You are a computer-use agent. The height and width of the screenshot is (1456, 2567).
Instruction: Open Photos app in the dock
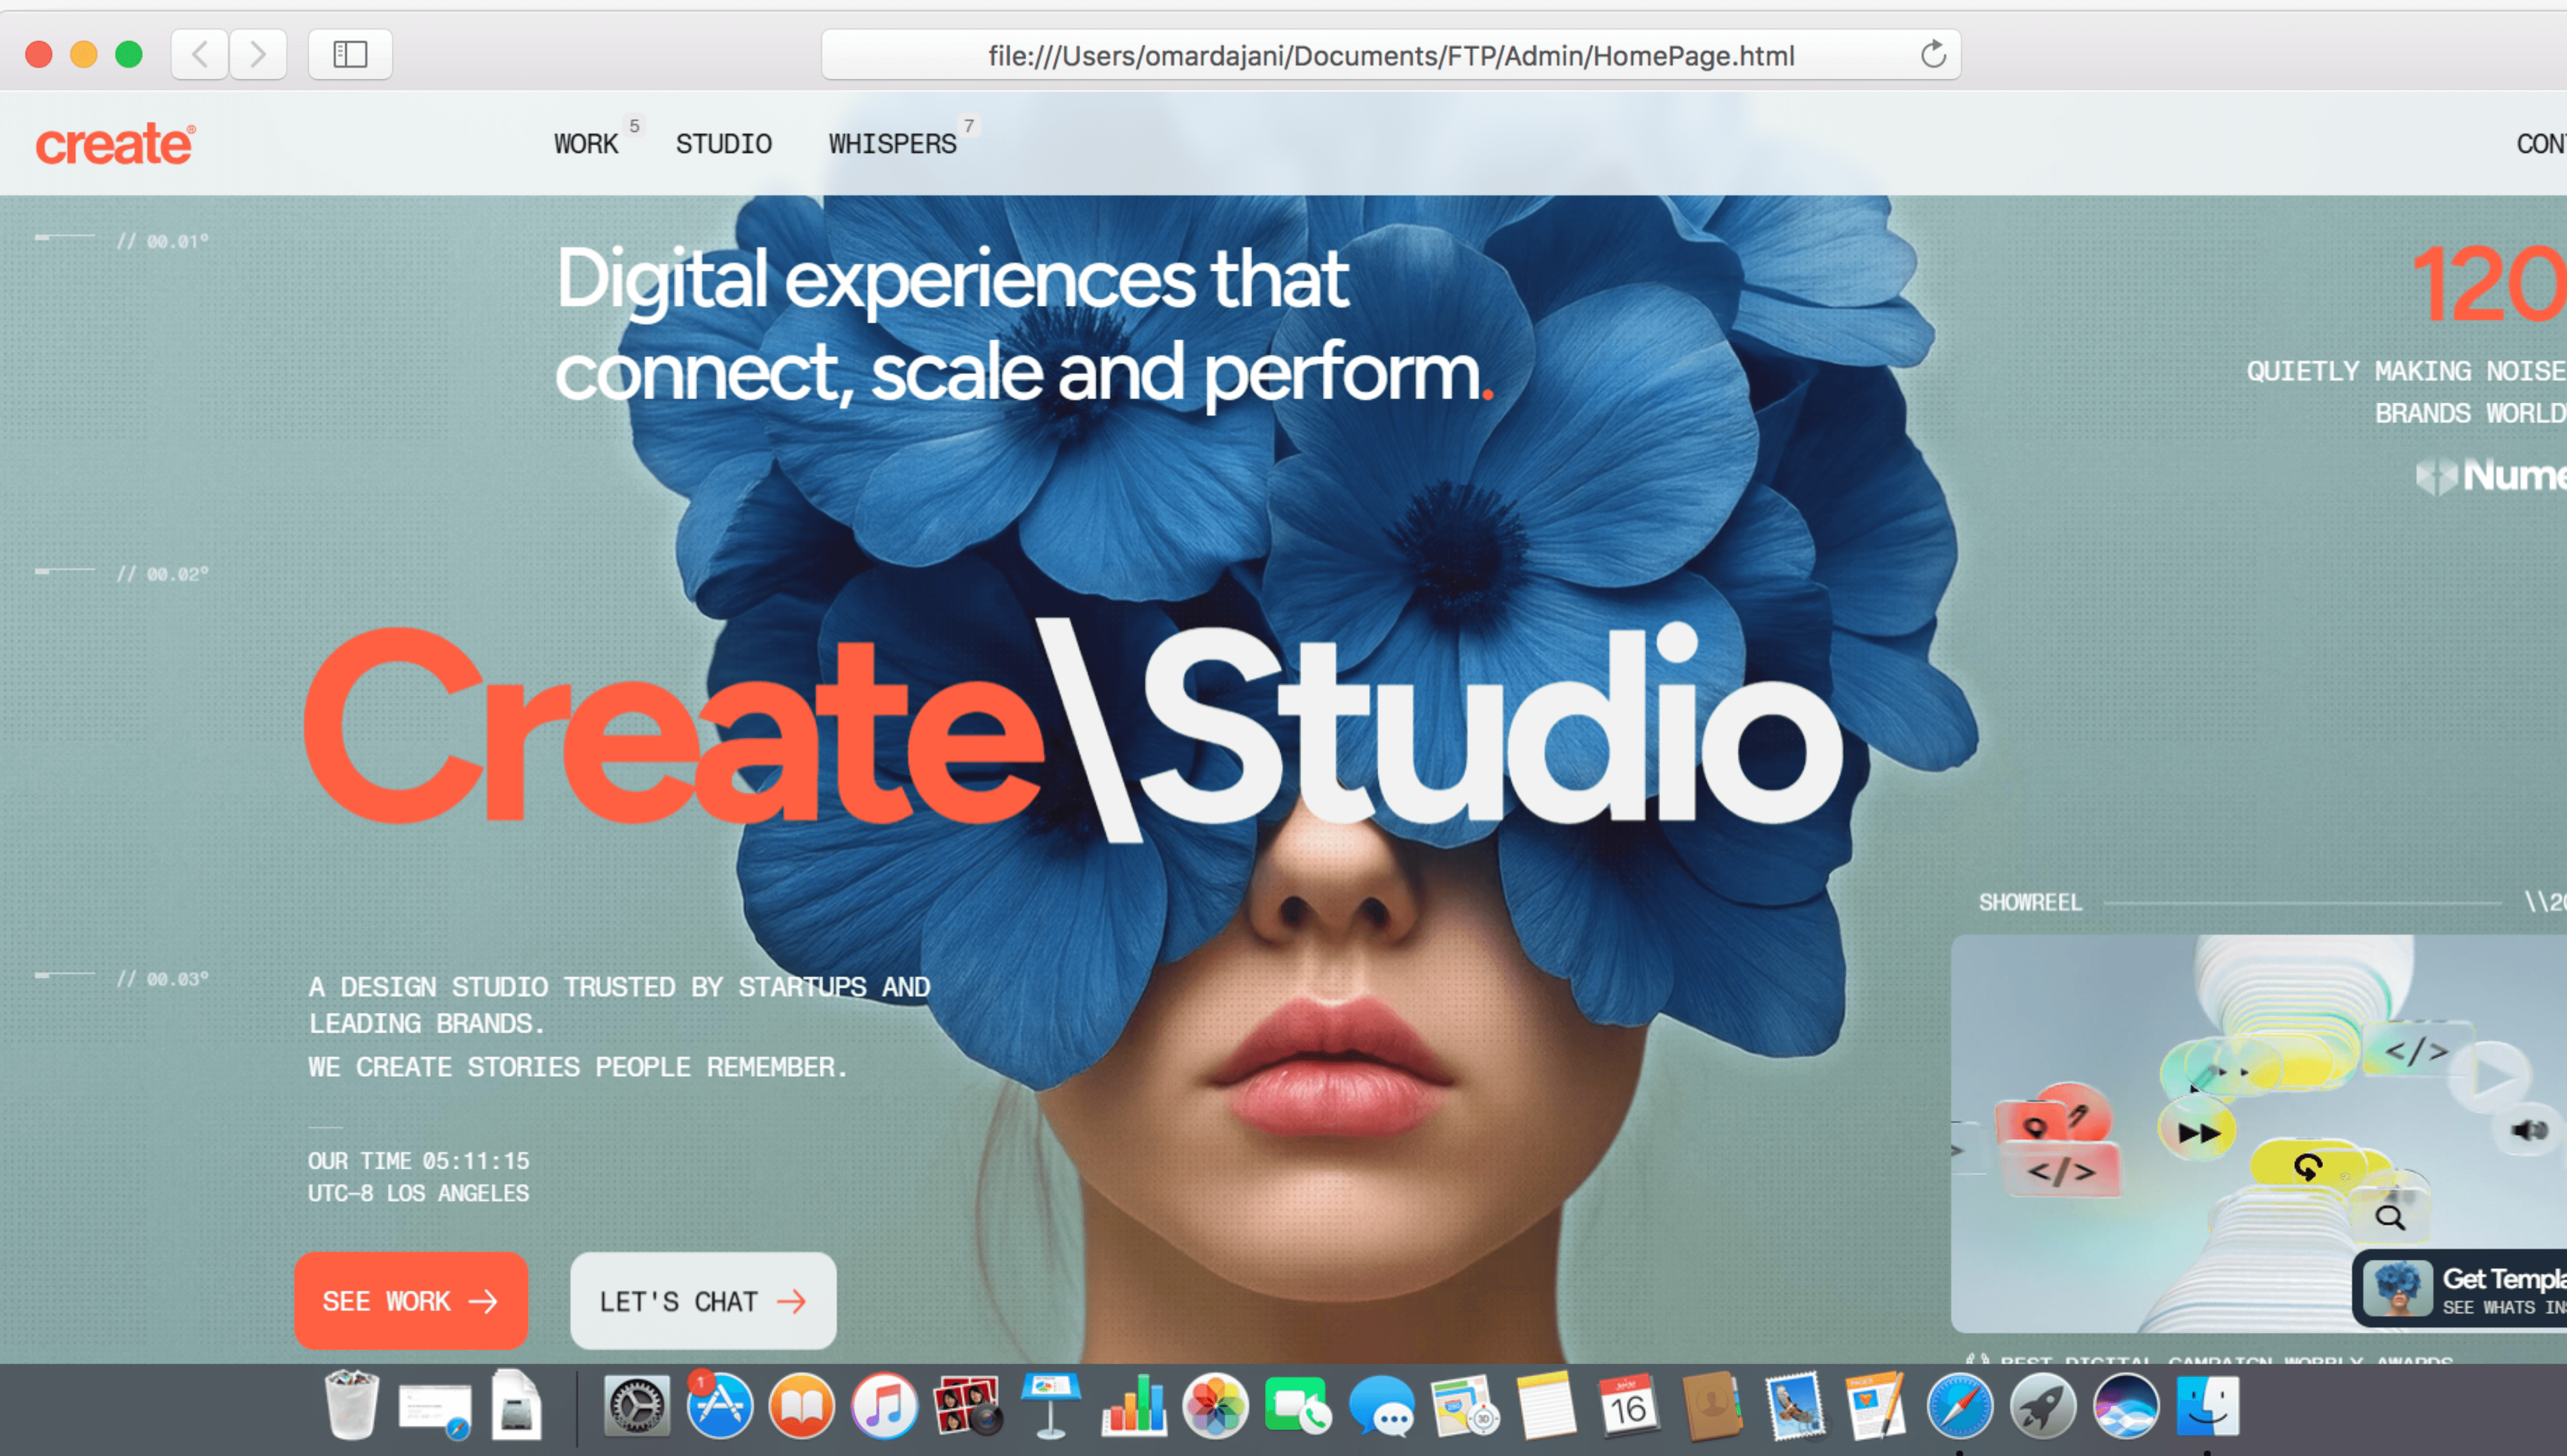[x=1215, y=1406]
